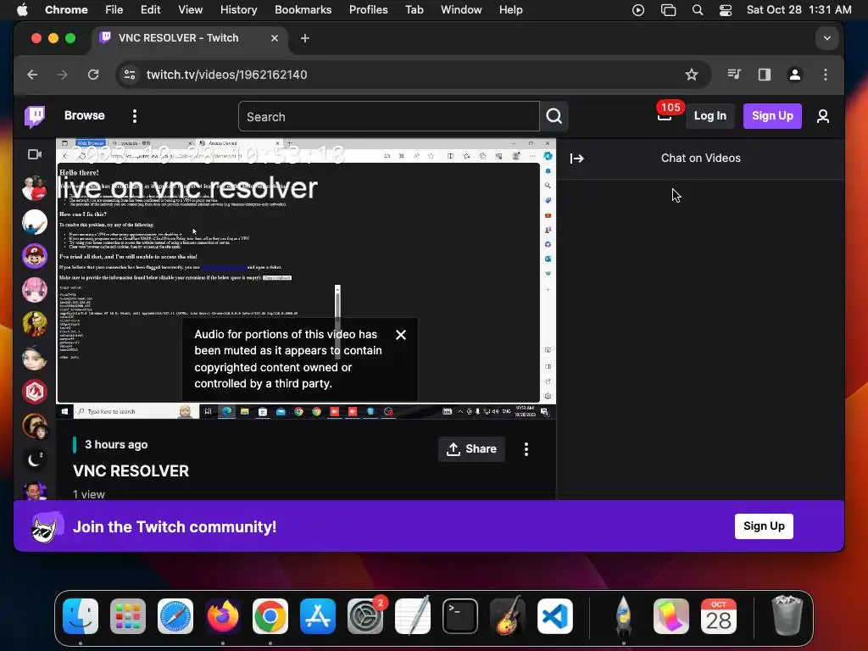This screenshot has height=651, width=868.
Task: Open the Chrome tab search dropdown
Action: 827,38
